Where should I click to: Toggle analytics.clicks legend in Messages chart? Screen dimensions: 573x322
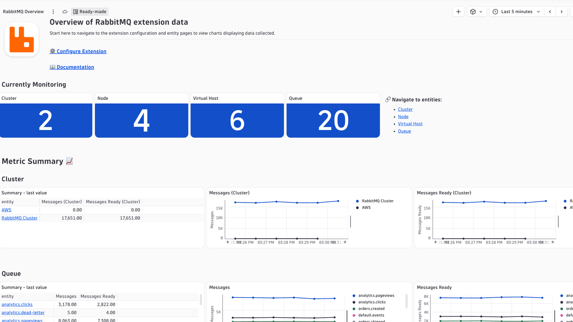click(369, 302)
